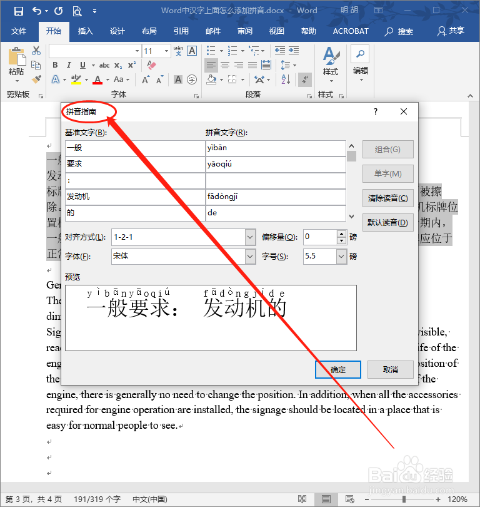The image size is (480, 507).
Task: Click the Text Effects A icon
Action: pos(56,79)
